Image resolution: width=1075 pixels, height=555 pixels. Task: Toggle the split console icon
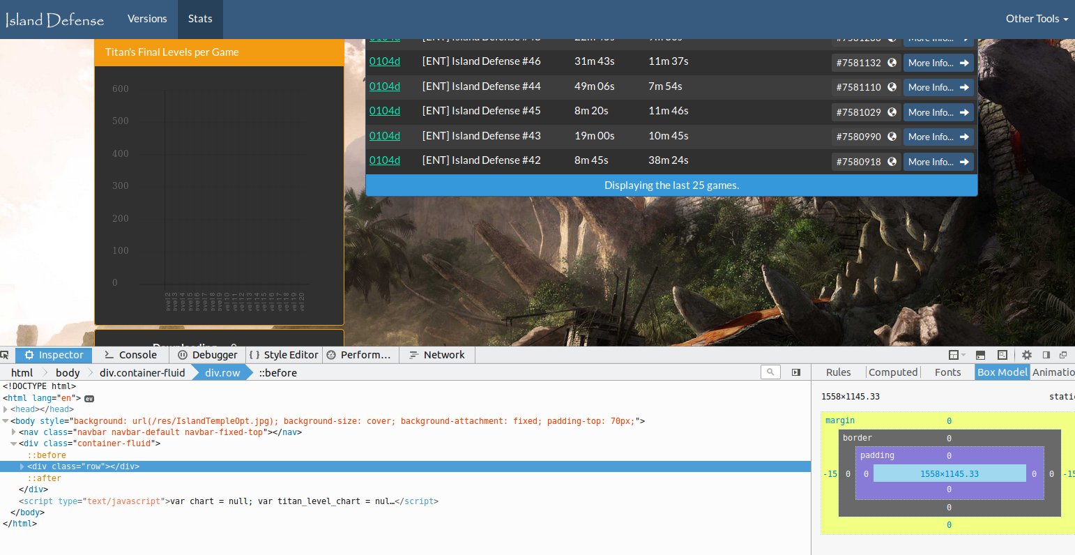point(980,355)
